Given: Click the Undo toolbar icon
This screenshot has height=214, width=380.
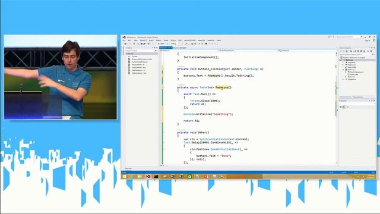Looking at the screenshot, I should pyautogui.click(x=148, y=43).
